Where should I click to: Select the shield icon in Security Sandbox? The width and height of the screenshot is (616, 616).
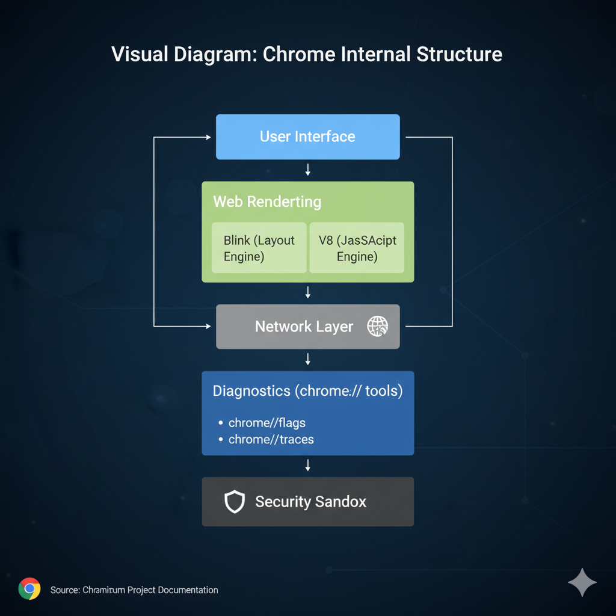click(x=235, y=501)
